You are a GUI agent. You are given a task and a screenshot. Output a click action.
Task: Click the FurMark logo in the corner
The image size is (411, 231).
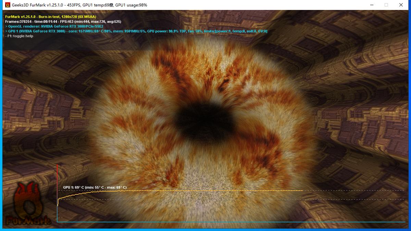pos(27,204)
